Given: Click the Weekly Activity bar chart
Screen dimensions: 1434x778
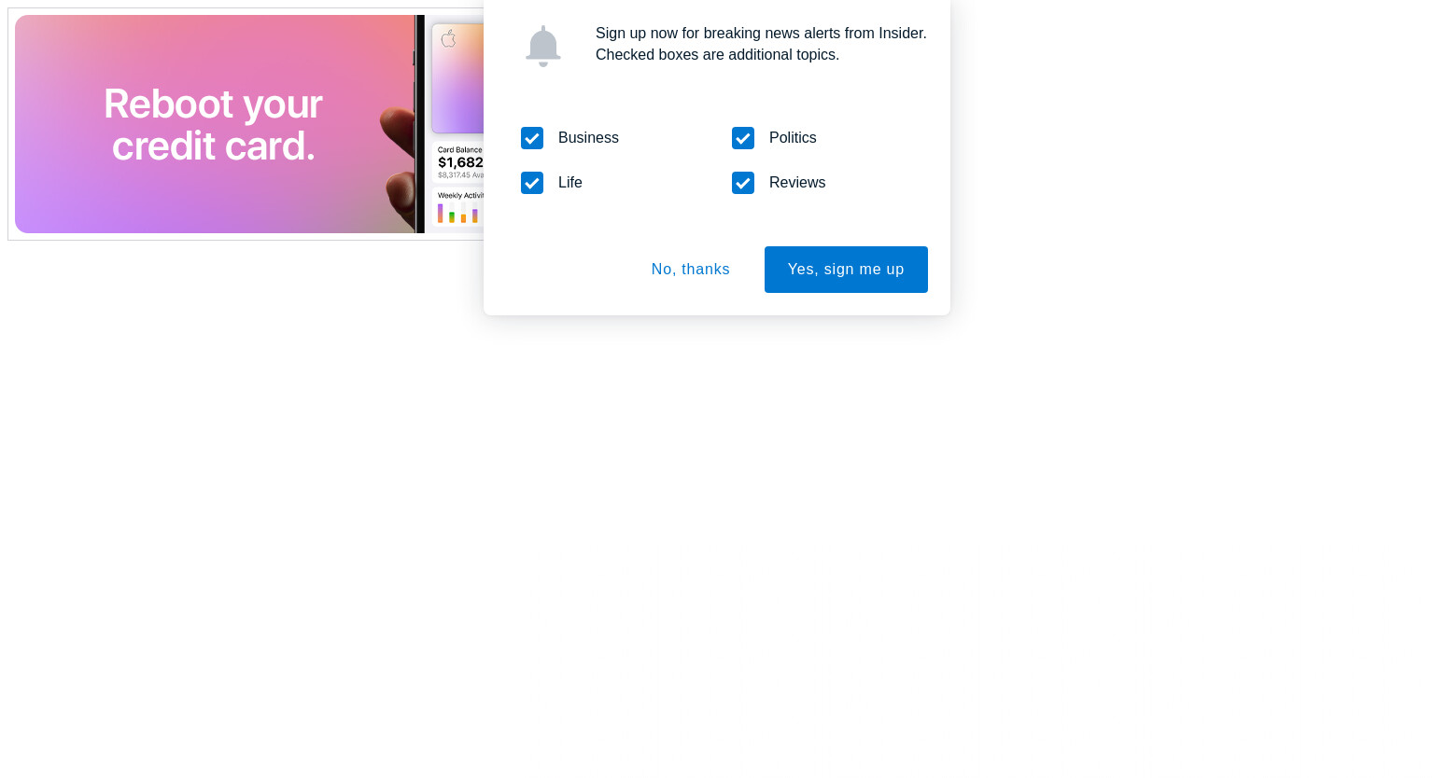Looking at the screenshot, I should (x=458, y=215).
